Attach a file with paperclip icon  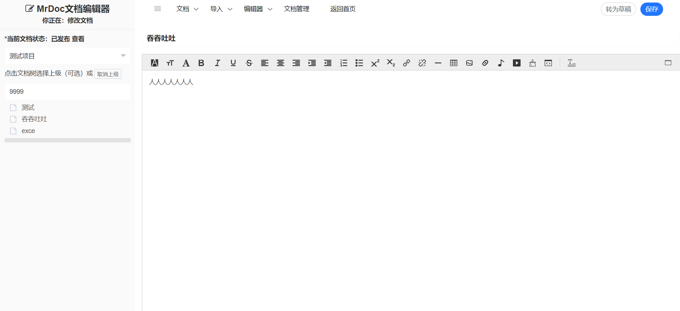485,63
